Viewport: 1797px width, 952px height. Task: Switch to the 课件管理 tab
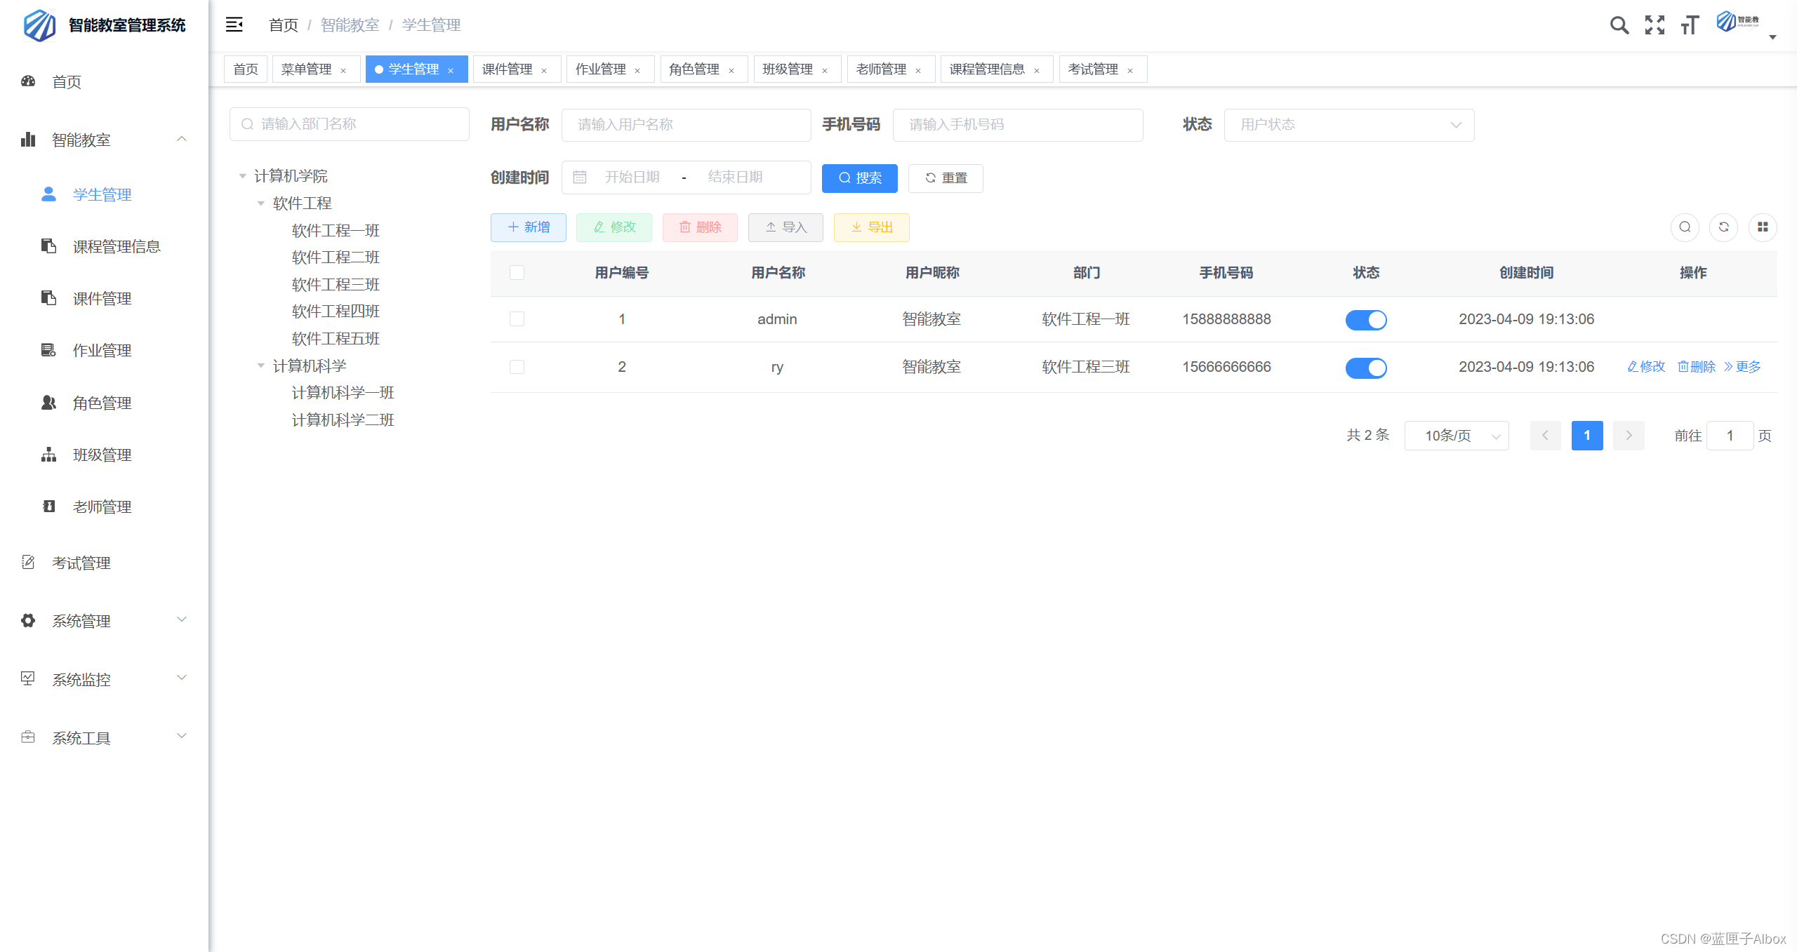508,69
